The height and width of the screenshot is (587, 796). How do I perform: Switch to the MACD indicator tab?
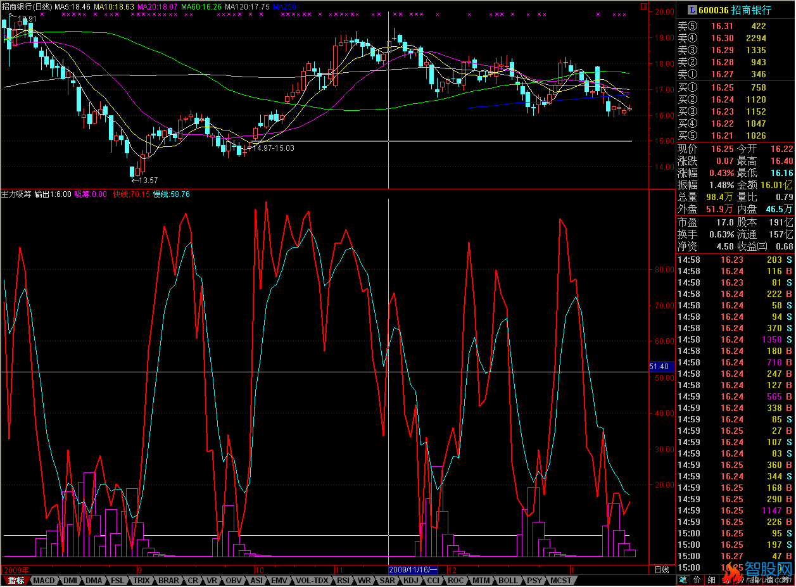coord(44,580)
